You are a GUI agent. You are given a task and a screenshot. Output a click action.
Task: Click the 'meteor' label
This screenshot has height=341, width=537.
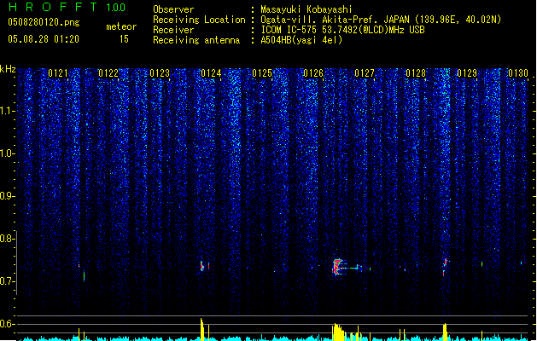[121, 26]
